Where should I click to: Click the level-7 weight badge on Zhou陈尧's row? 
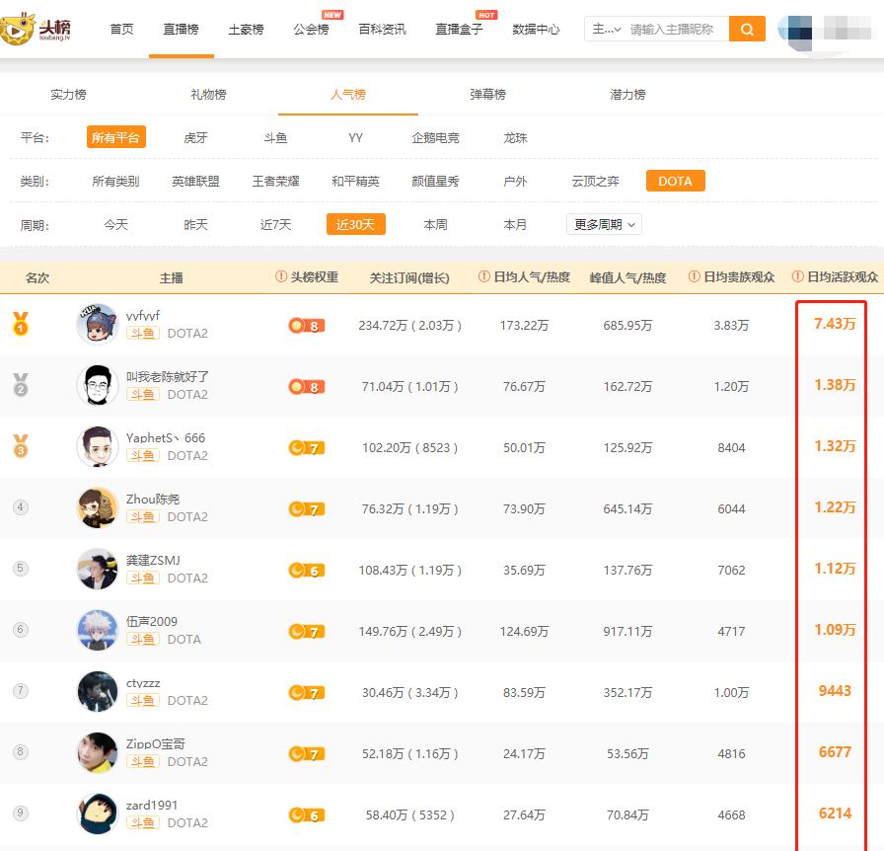coord(308,507)
